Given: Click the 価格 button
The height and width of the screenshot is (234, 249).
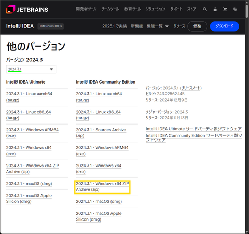Looking at the screenshot, I should (x=197, y=26).
